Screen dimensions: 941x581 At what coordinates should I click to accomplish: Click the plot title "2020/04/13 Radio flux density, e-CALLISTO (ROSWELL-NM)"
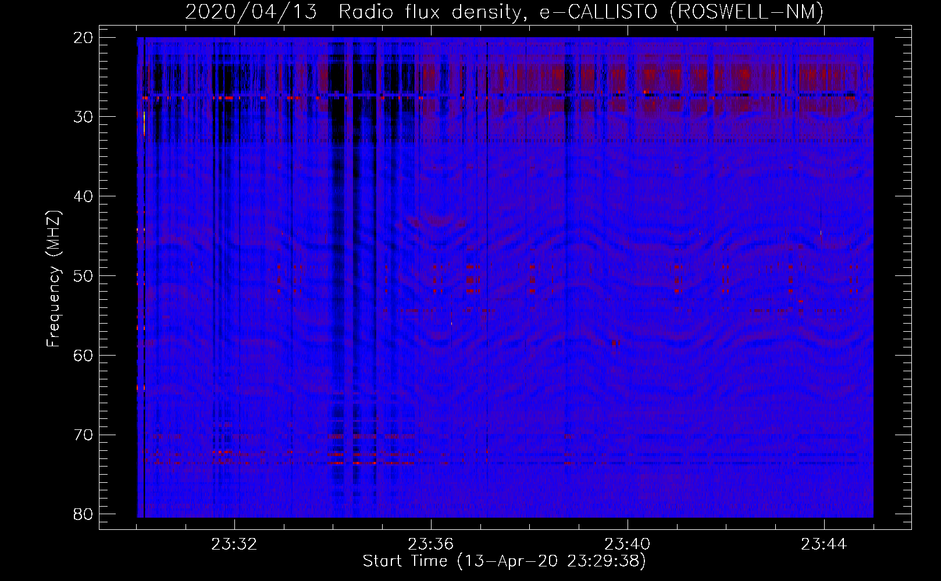504,12
